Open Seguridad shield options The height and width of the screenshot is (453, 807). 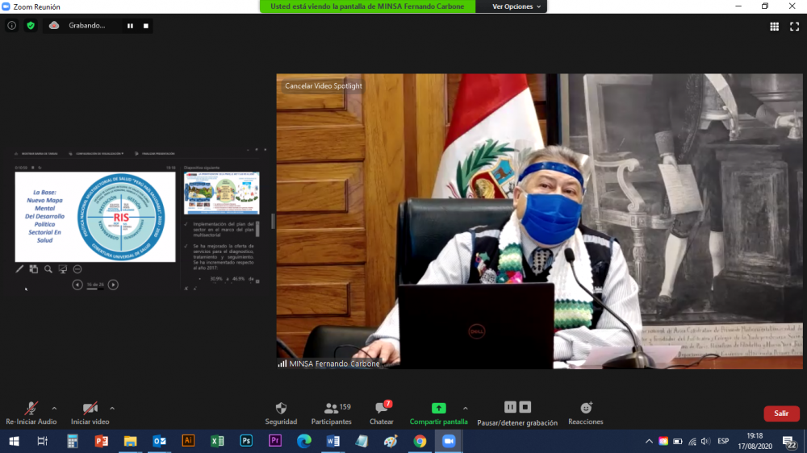pyautogui.click(x=281, y=409)
